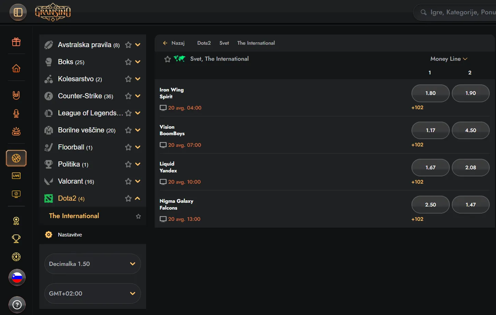The height and width of the screenshot is (315, 496).
Task: Expand the Avstralska pravila category
Action: [x=138, y=45]
